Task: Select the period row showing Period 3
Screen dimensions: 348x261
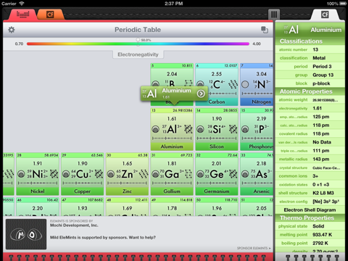Action: 310,67
